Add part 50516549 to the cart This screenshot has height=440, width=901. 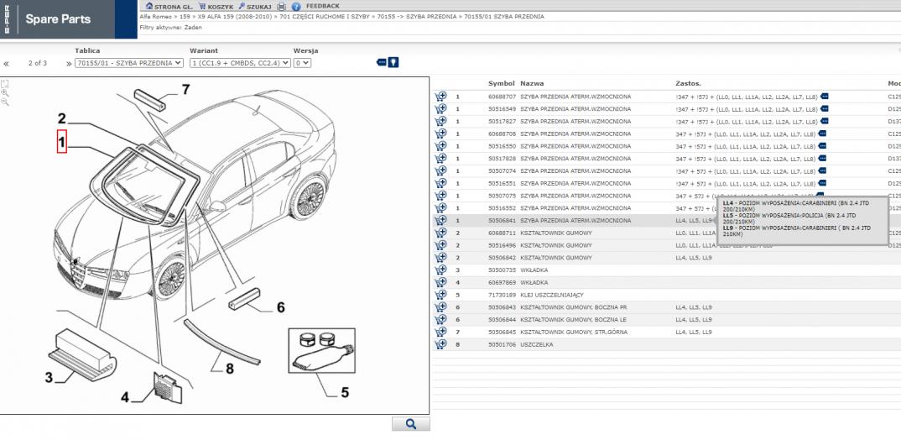click(440, 108)
